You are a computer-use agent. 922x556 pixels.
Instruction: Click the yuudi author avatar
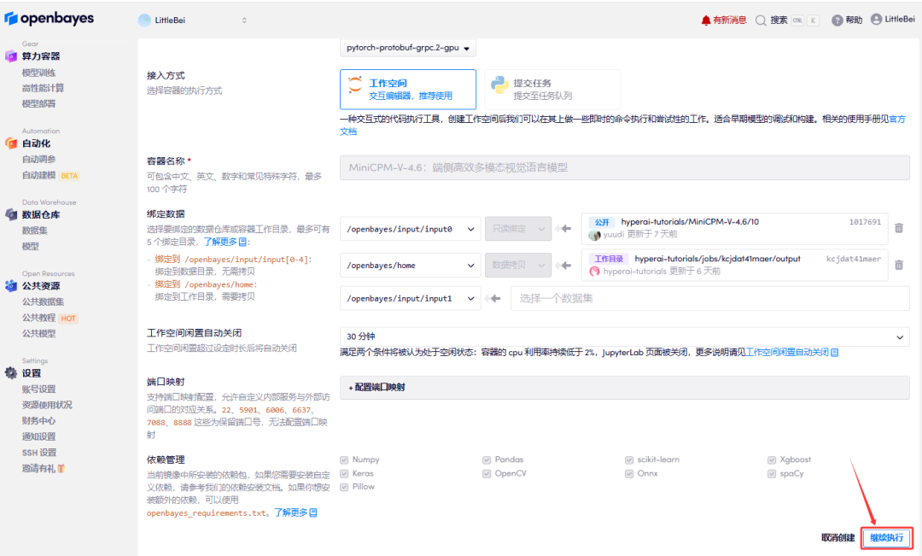pyautogui.click(x=594, y=235)
